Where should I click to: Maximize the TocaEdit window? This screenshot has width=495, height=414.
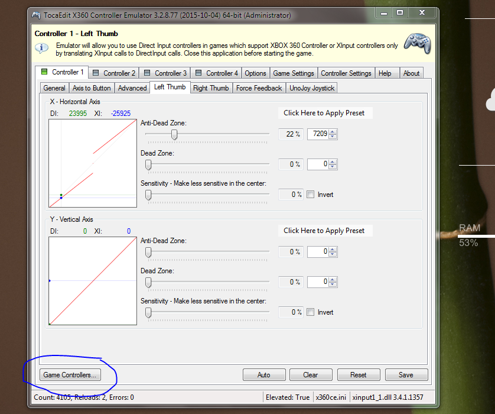[400, 13]
